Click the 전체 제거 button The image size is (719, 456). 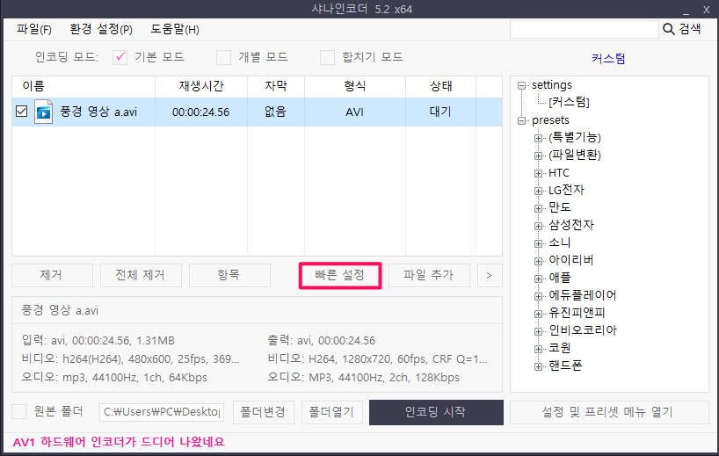(x=141, y=275)
